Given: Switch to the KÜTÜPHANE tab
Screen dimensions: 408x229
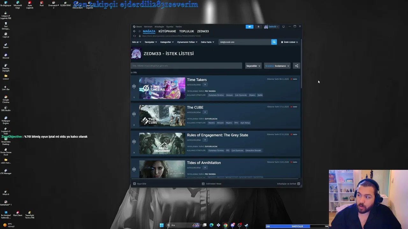Looking at the screenshot, I should pos(167,31).
